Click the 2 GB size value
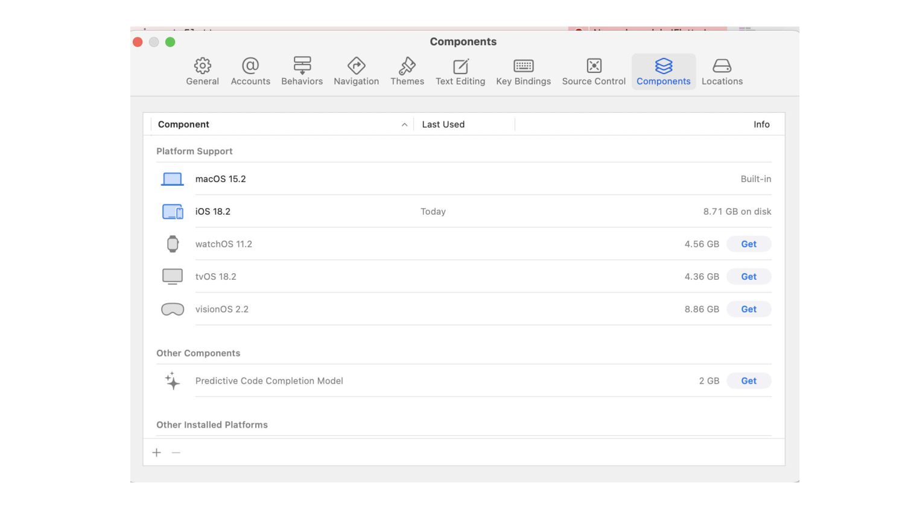 point(710,381)
